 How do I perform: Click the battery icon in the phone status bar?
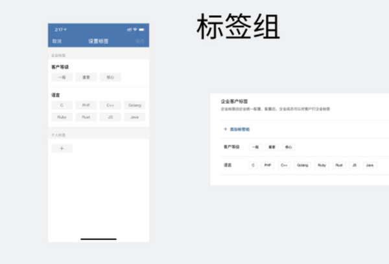tap(141, 30)
